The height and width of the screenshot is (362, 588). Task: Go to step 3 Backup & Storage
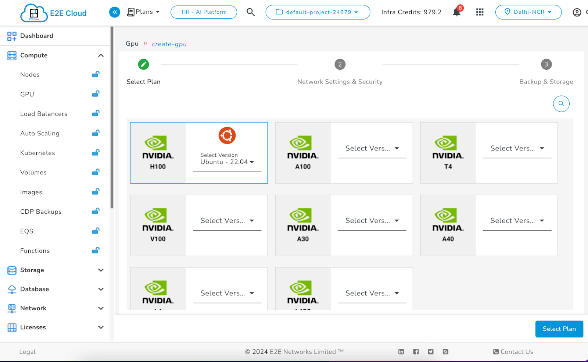(x=546, y=64)
